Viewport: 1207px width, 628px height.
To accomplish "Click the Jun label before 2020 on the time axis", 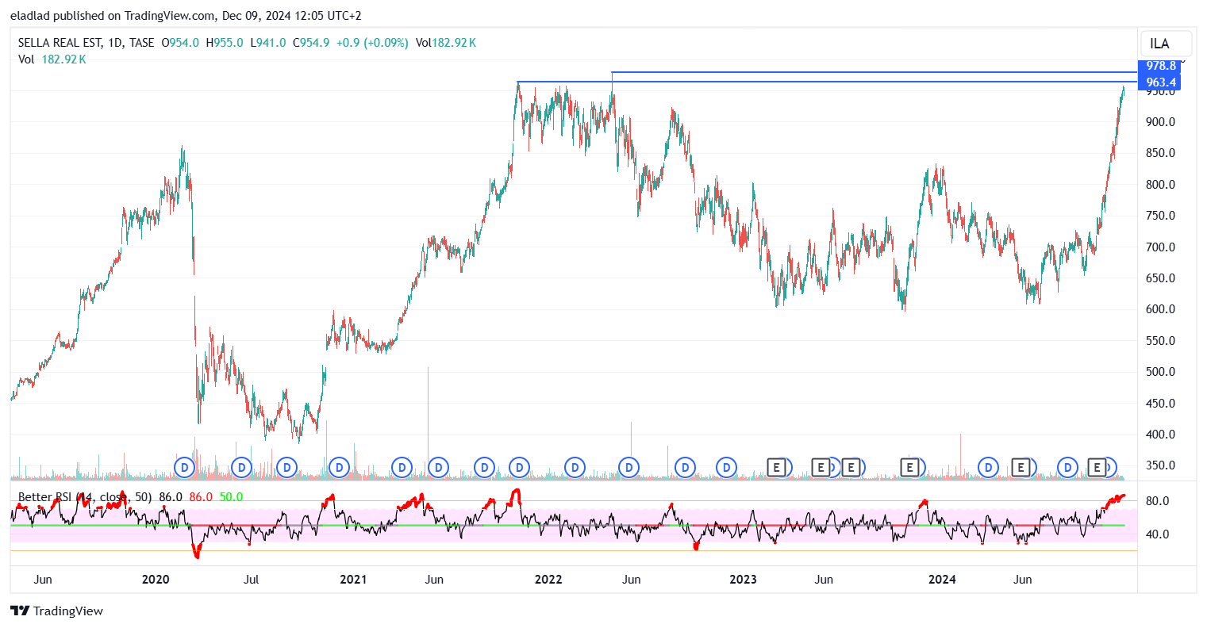I will [x=43, y=580].
